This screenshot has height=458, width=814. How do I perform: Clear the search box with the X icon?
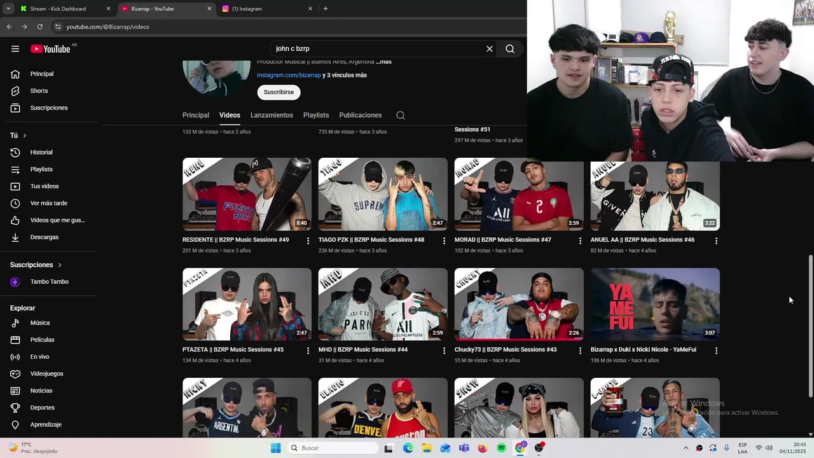tap(490, 49)
